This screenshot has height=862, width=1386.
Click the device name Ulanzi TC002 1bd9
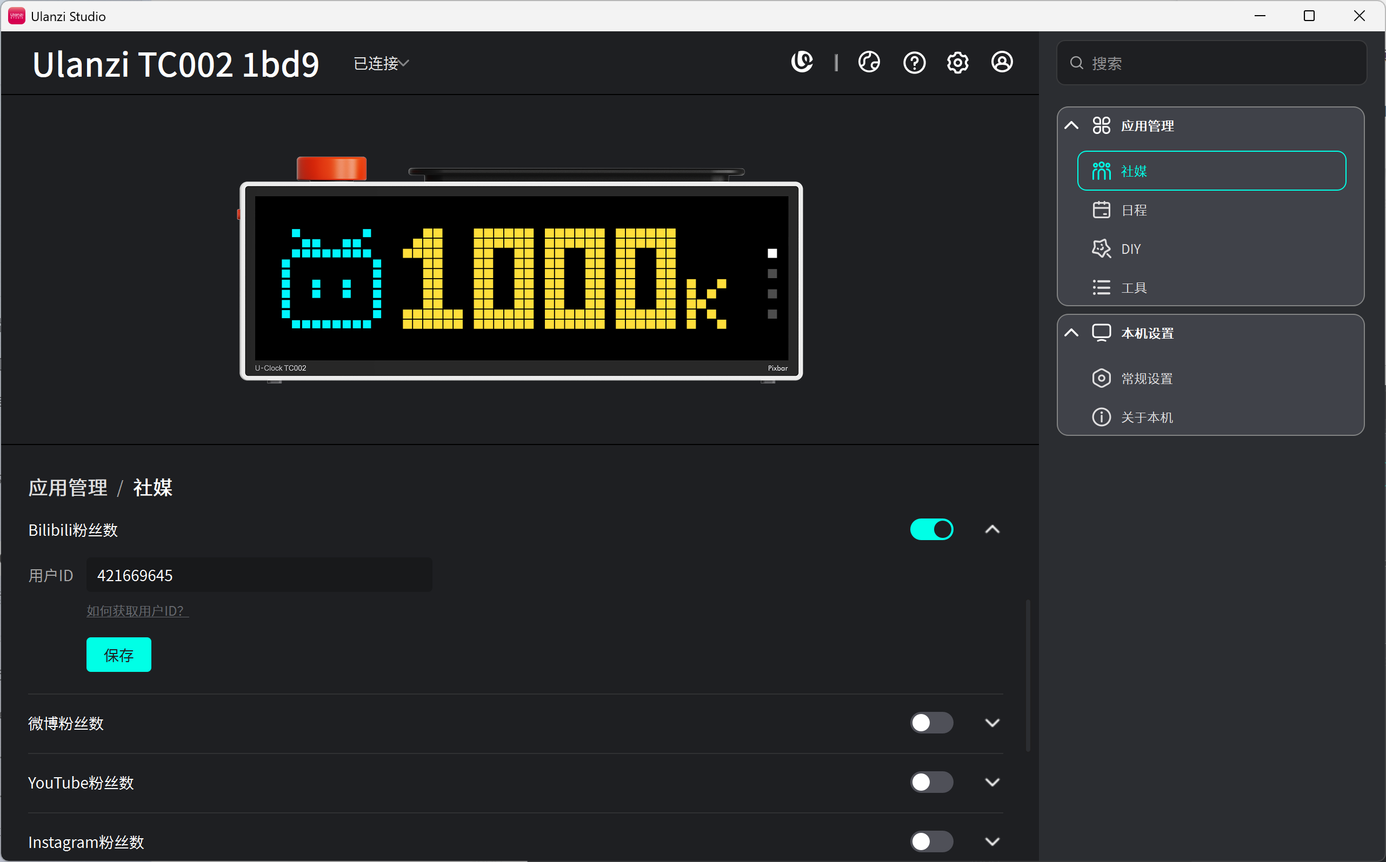pos(176,63)
